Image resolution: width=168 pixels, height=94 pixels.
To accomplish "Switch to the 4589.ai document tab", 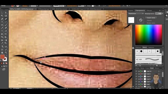I will (x=22, y=9).
